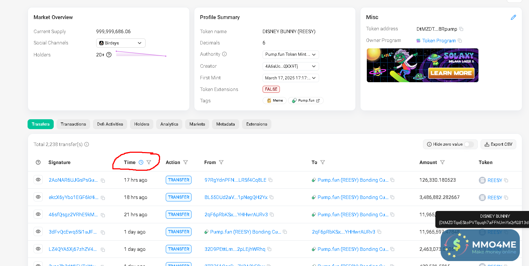Expand the Creator 4A6sUc...QXX9Tj dropdown
529x266 pixels.
click(291, 66)
